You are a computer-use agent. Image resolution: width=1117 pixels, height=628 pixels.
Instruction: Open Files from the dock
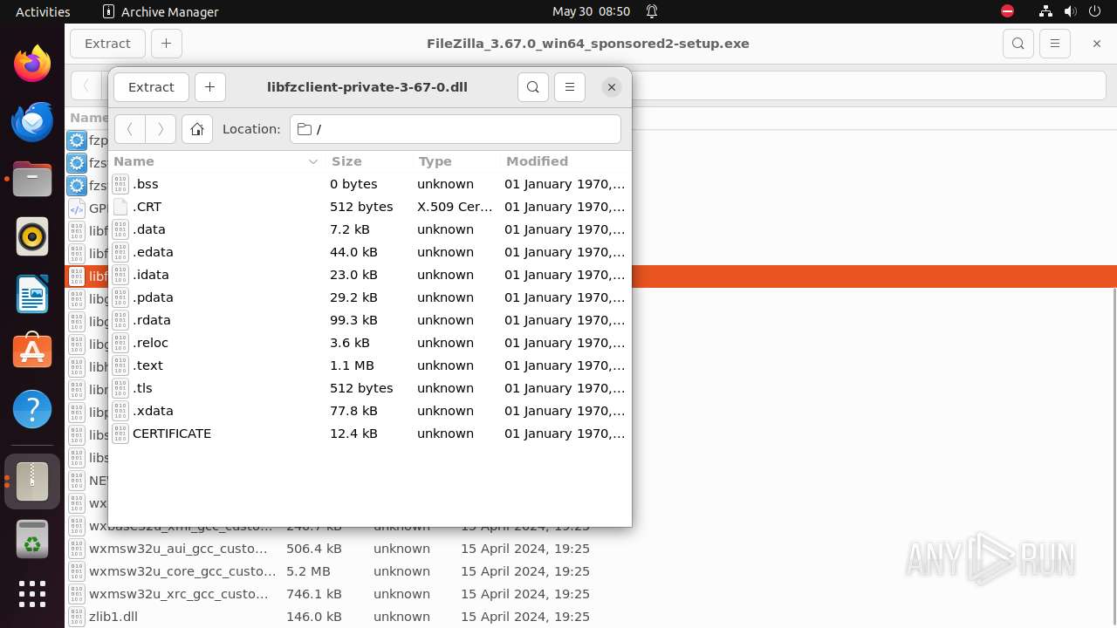pos(32,179)
